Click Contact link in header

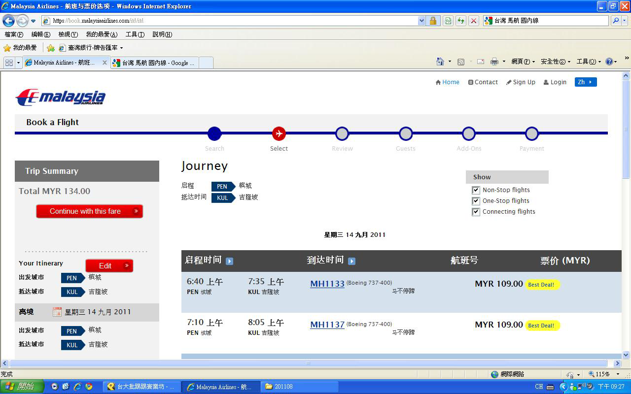tap(483, 82)
